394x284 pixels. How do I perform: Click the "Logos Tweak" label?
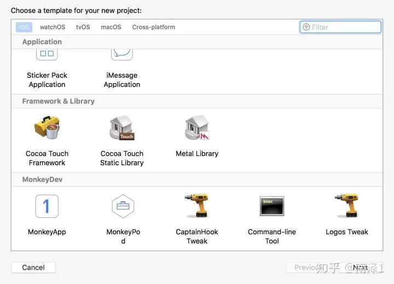coord(347,231)
